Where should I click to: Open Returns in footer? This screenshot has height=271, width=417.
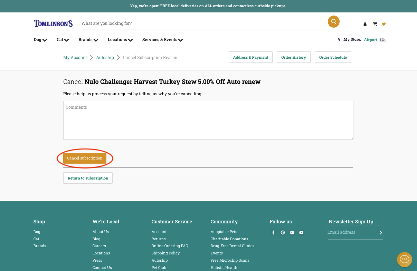click(159, 239)
